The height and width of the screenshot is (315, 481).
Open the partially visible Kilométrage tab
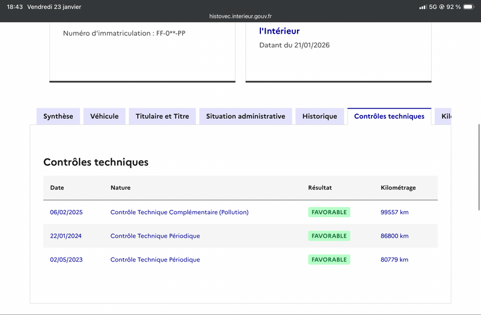pos(444,116)
